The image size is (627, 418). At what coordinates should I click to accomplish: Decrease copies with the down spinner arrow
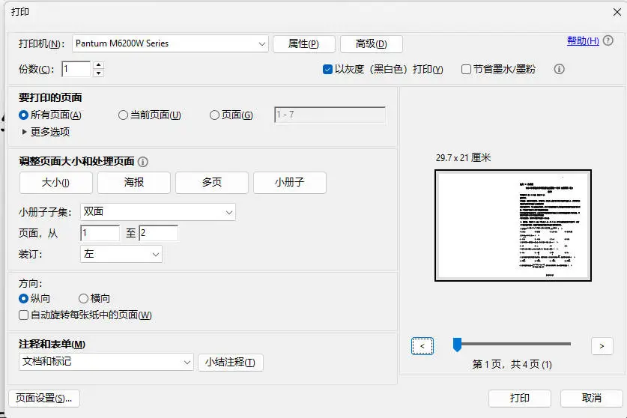98,73
